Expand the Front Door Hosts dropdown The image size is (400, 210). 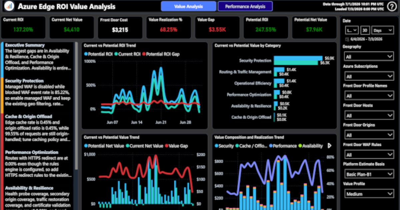[368, 116]
